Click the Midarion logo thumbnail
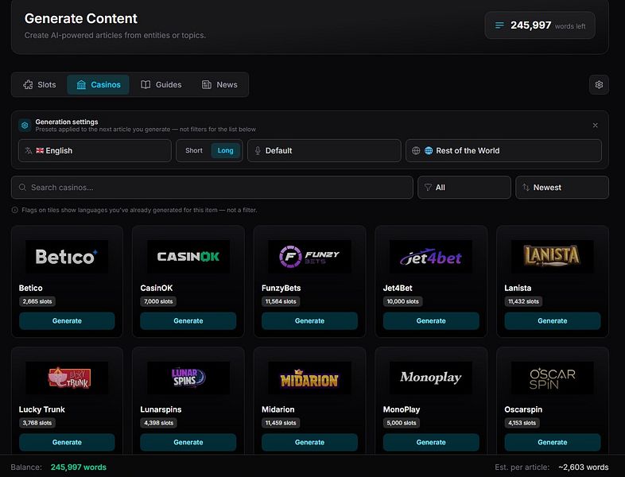 [309, 378]
